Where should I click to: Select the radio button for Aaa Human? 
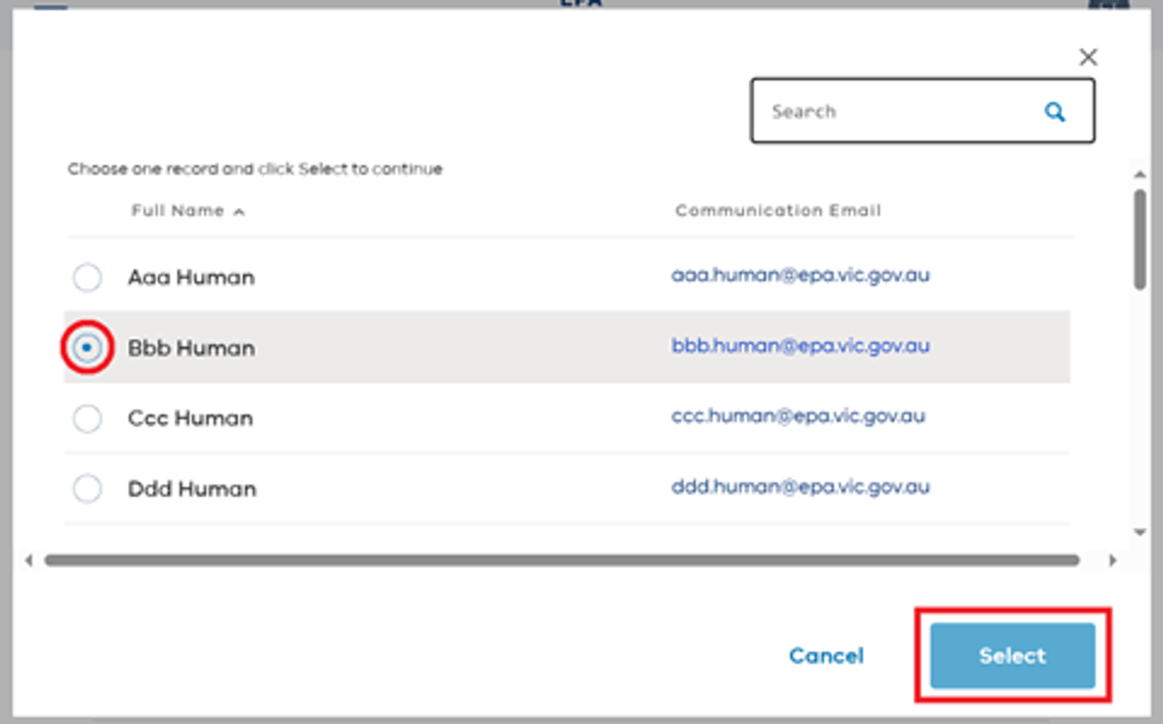(86, 277)
